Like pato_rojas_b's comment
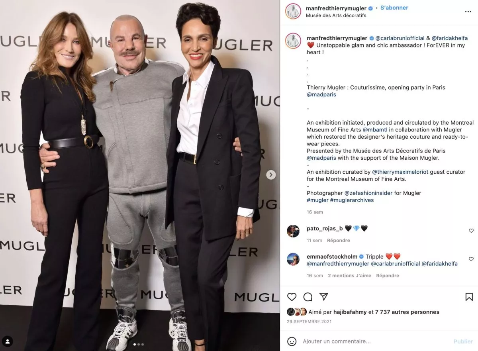478x351 pixels. tap(471, 231)
